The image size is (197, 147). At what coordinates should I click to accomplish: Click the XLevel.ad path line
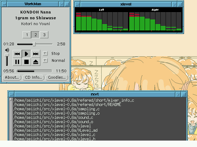click(55, 130)
